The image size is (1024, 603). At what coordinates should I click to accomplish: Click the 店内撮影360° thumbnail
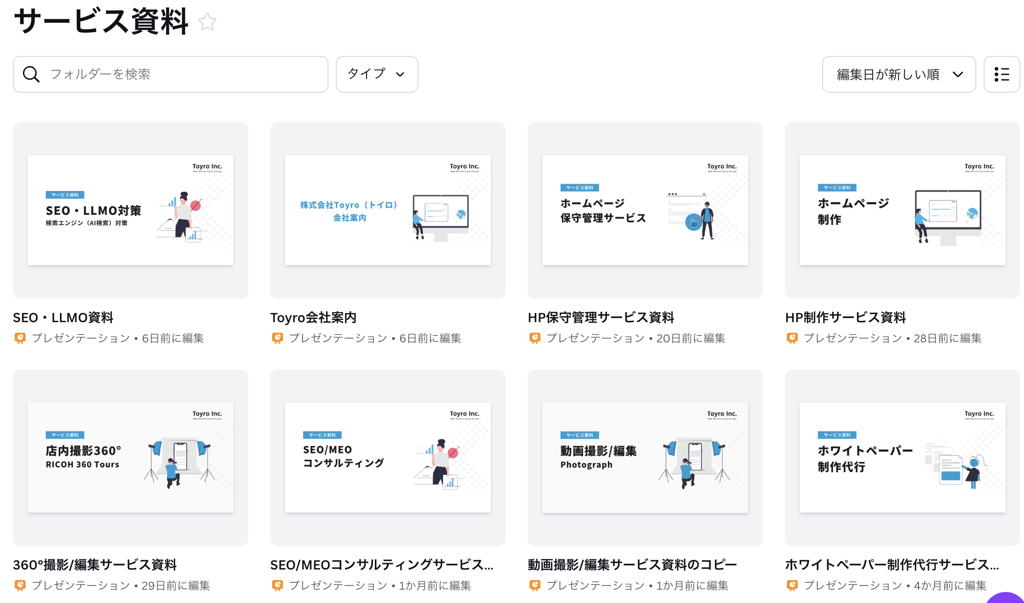[x=130, y=458]
